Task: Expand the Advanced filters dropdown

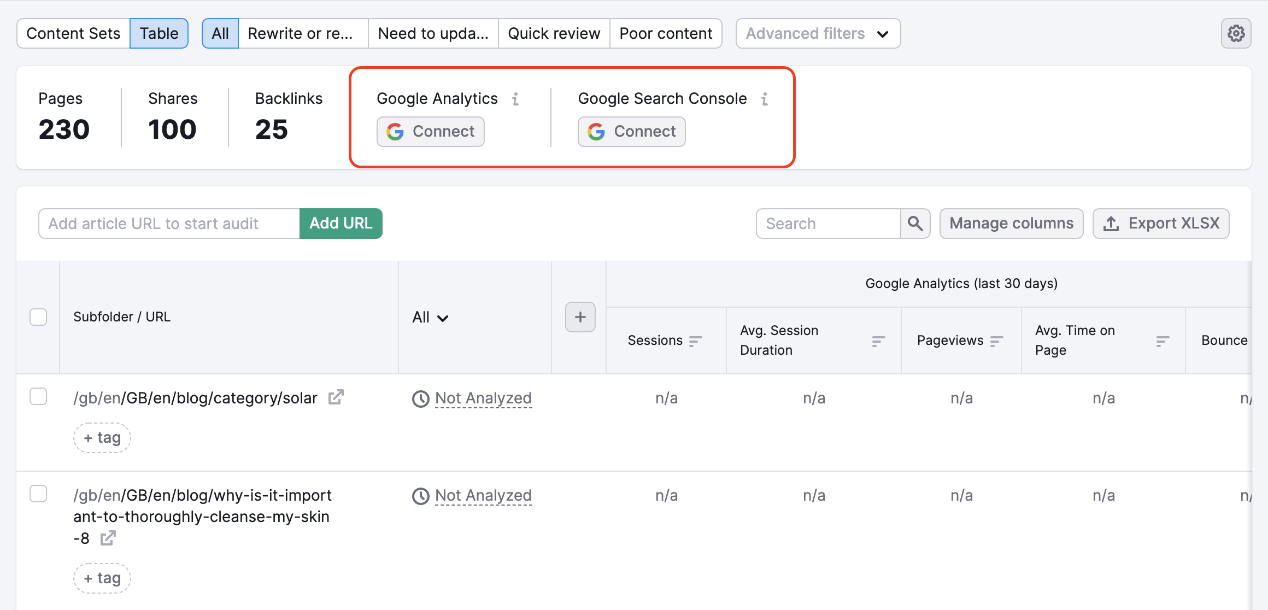Action: (x=818, y=33)
